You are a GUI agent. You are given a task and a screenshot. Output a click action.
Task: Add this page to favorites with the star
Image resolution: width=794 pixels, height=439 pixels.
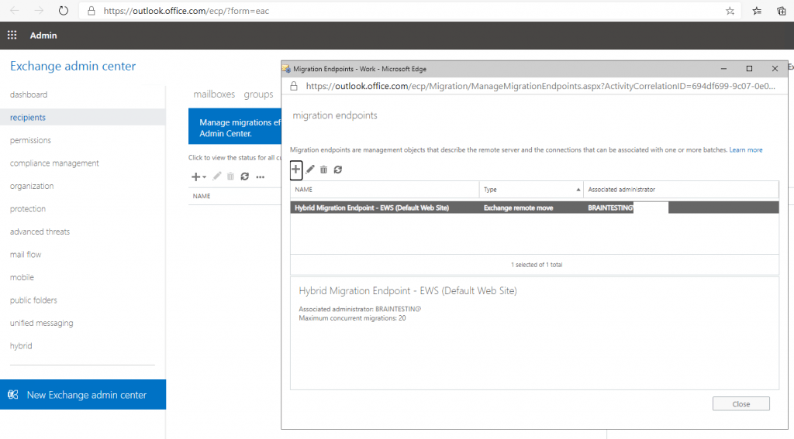click(730, 11)
